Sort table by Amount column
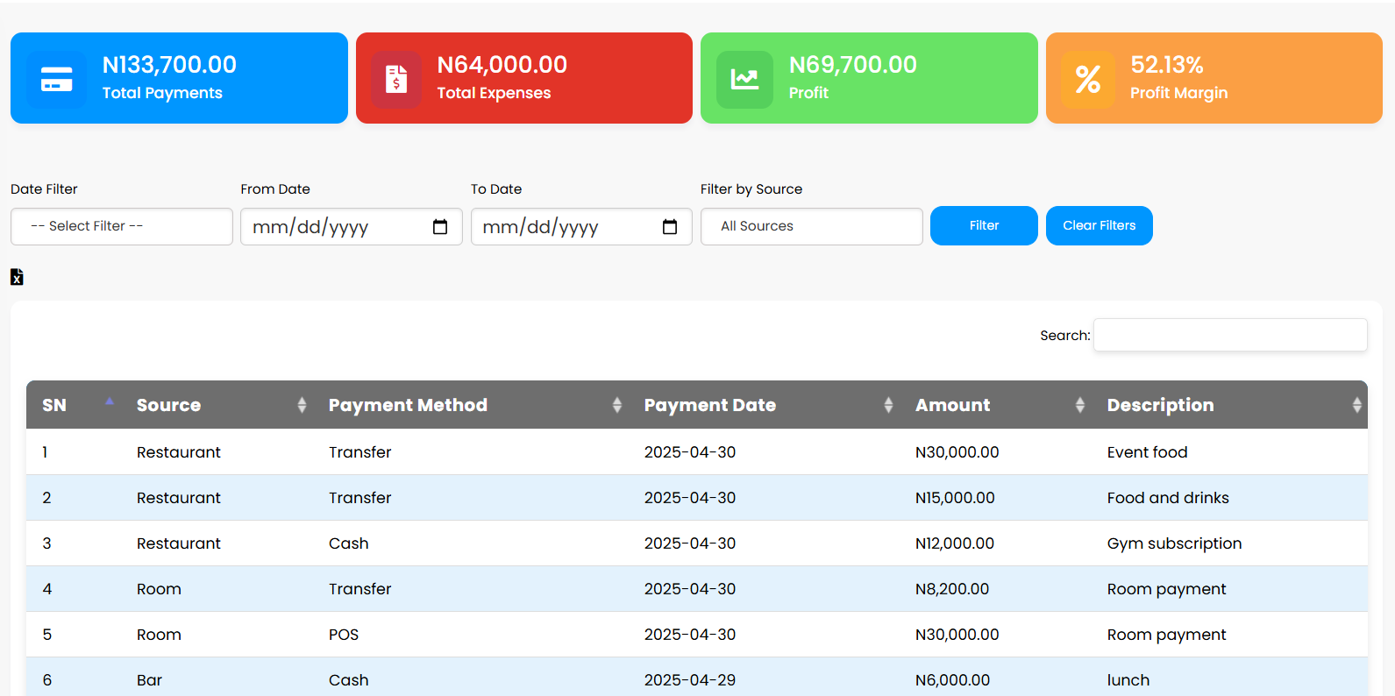The image size is (1395, 696). point(995,405)
